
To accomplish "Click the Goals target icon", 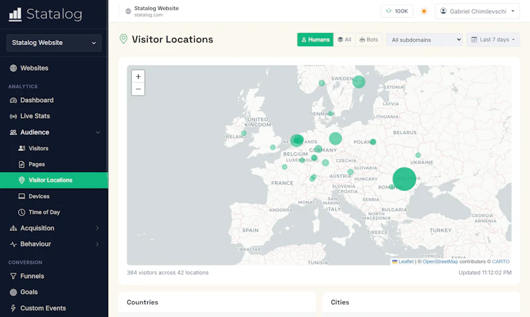I will tap(13, 293).
